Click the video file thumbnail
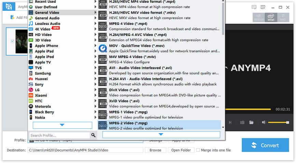The image size is (296, 163). tap(22, 41)
